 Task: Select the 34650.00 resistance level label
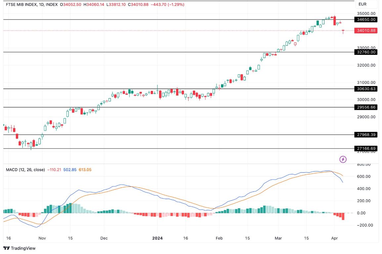(x=365, y=20)
